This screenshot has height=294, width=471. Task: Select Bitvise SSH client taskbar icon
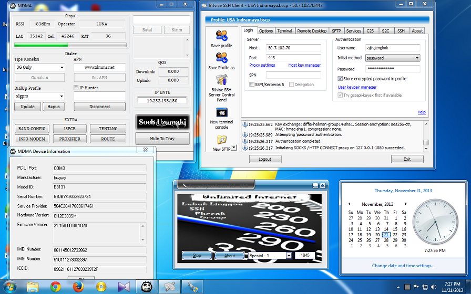170,287
